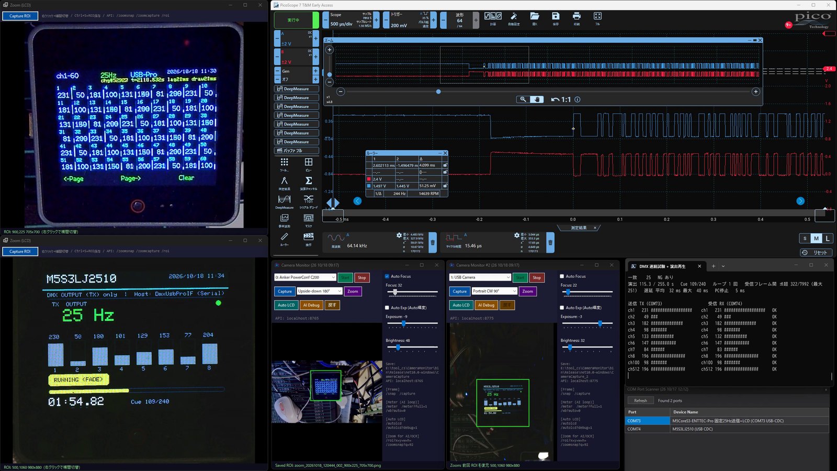This screenshot has width=837, height=471.
Task: Click Refresh in the COM Port Scanner
Action: 640,400
